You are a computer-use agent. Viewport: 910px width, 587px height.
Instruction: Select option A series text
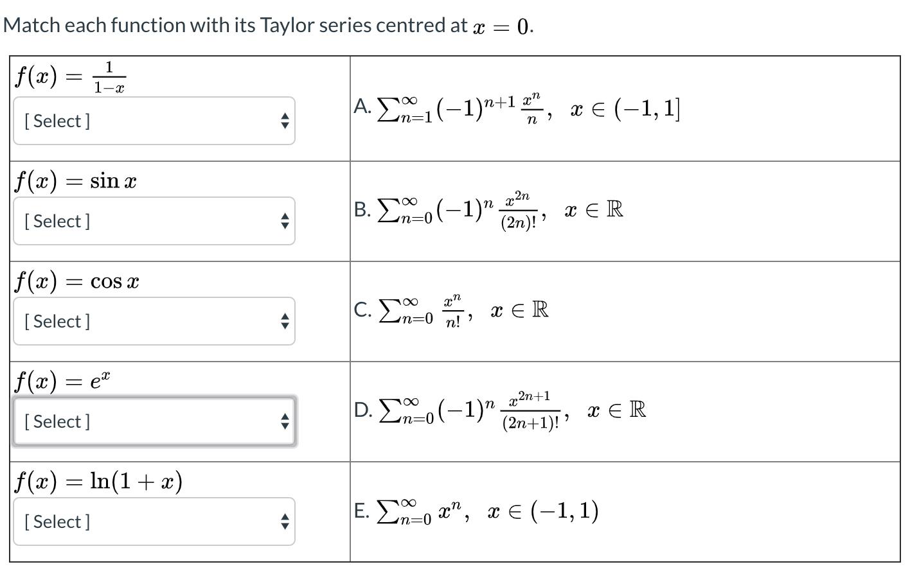[514, 109]
